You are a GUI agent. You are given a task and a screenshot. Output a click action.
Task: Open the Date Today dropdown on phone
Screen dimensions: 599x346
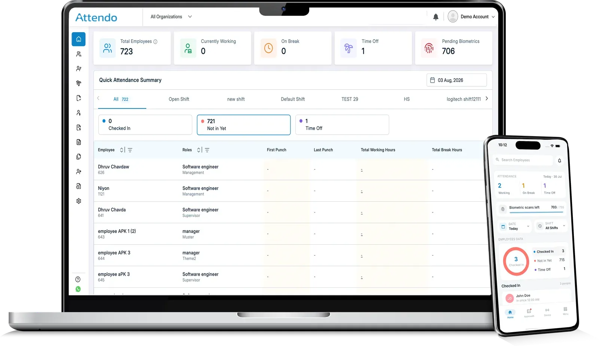pyautogui.click(x=516, y=226)
